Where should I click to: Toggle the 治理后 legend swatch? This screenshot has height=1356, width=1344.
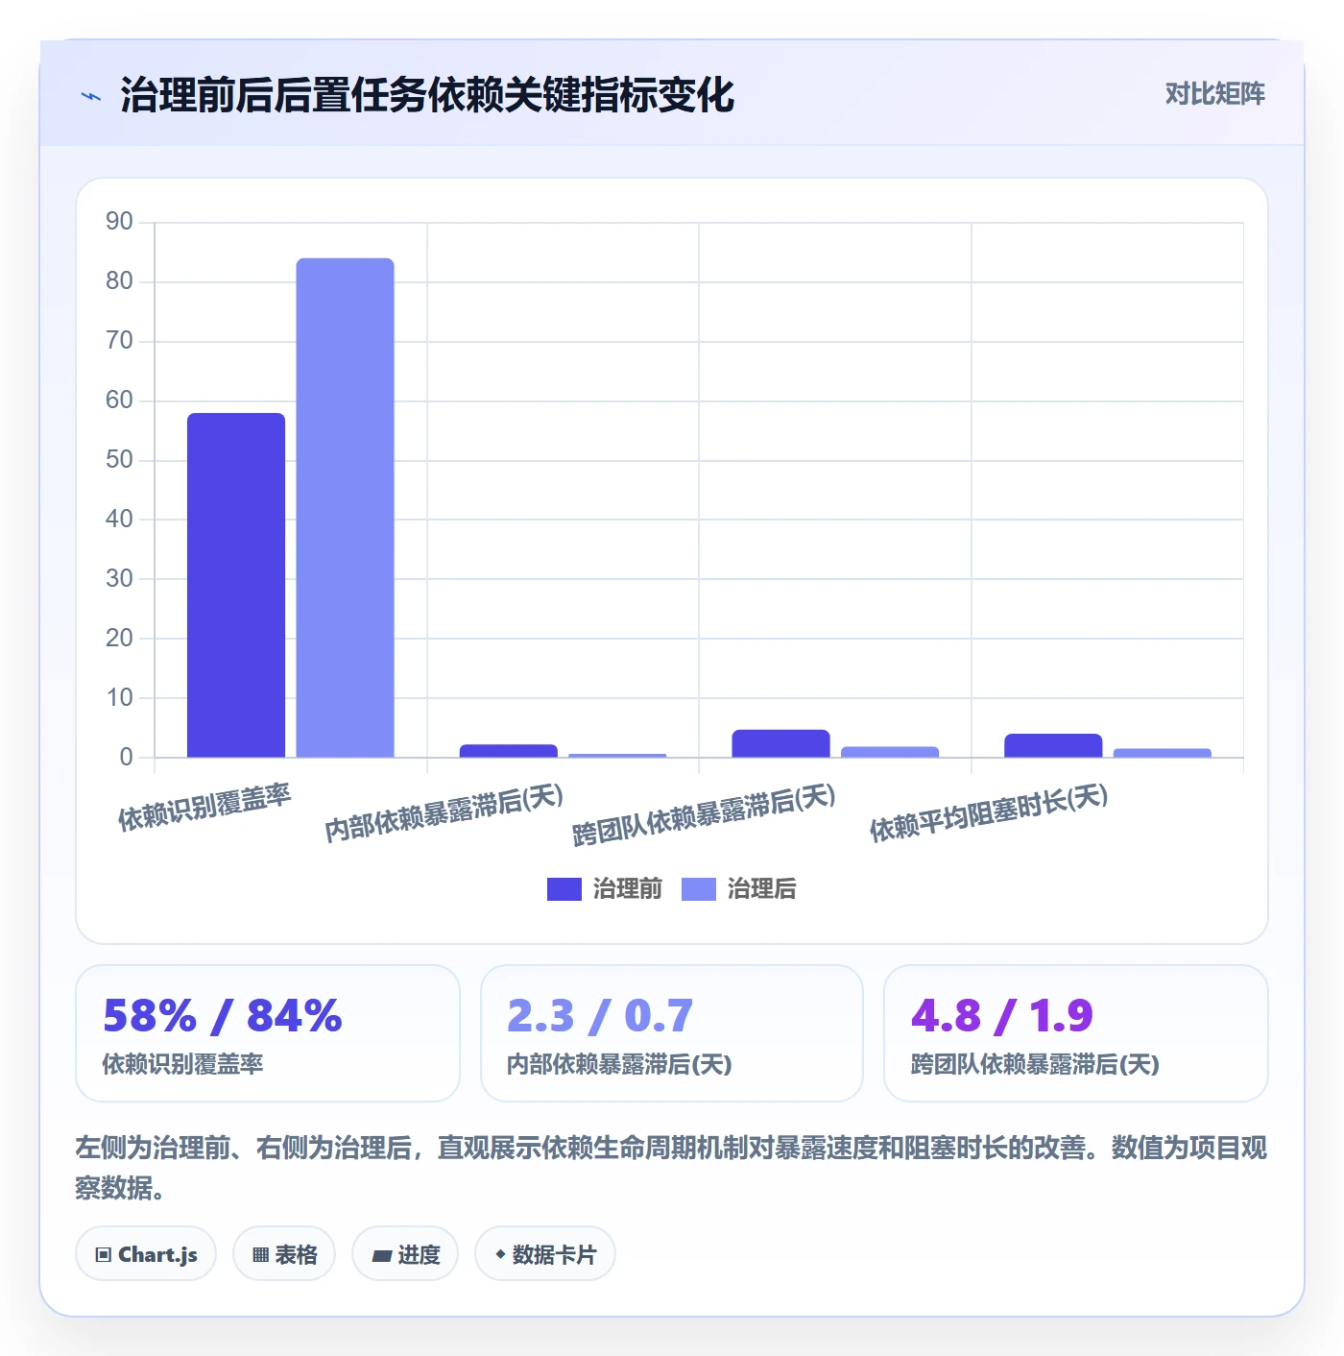699,889
